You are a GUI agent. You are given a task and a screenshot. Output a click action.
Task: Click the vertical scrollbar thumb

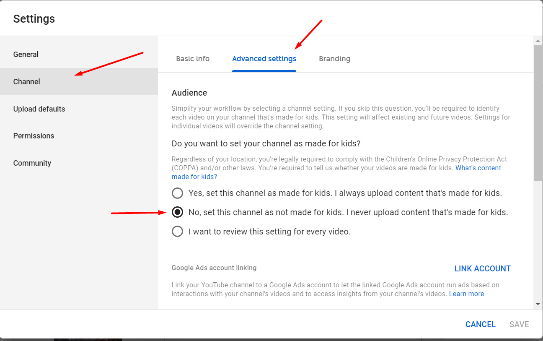click(x=538, y=113)
